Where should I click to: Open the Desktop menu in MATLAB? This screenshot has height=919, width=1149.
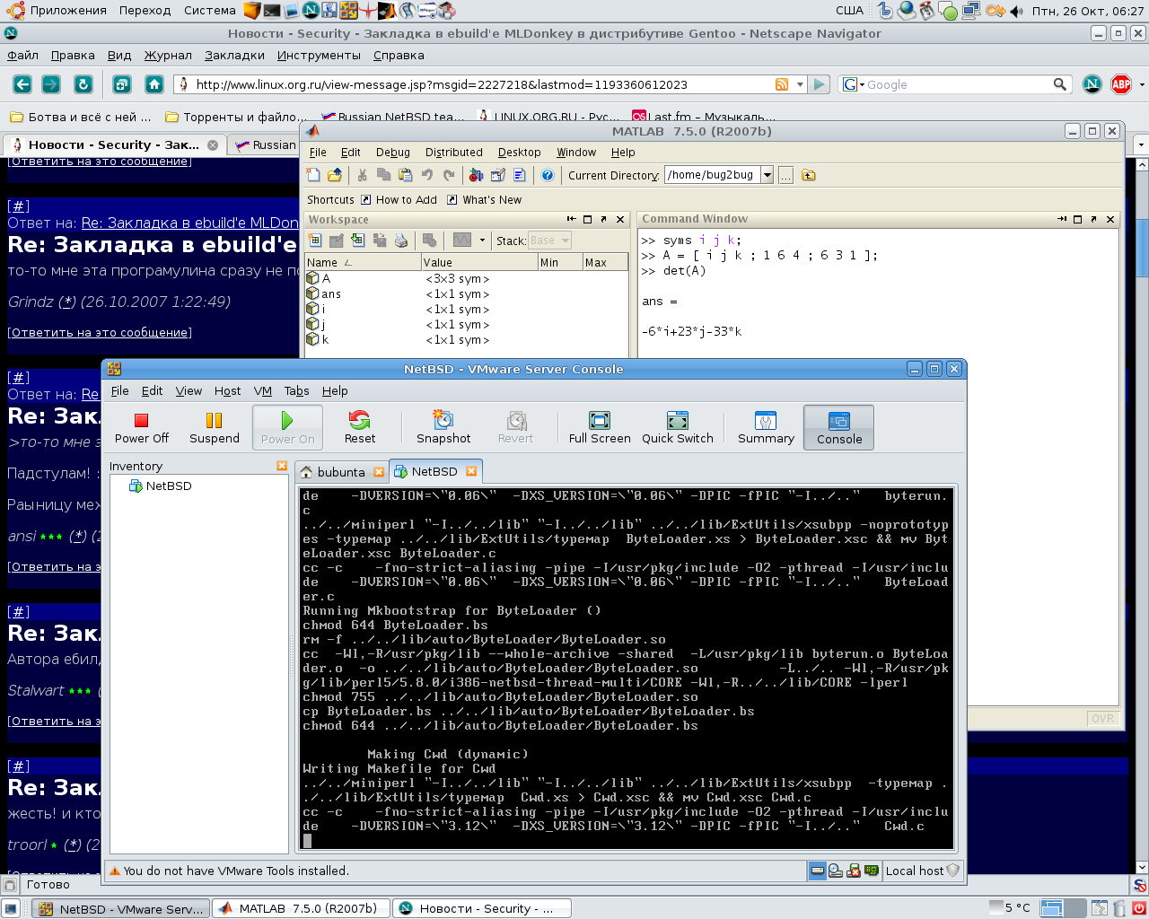pos(520,153)
